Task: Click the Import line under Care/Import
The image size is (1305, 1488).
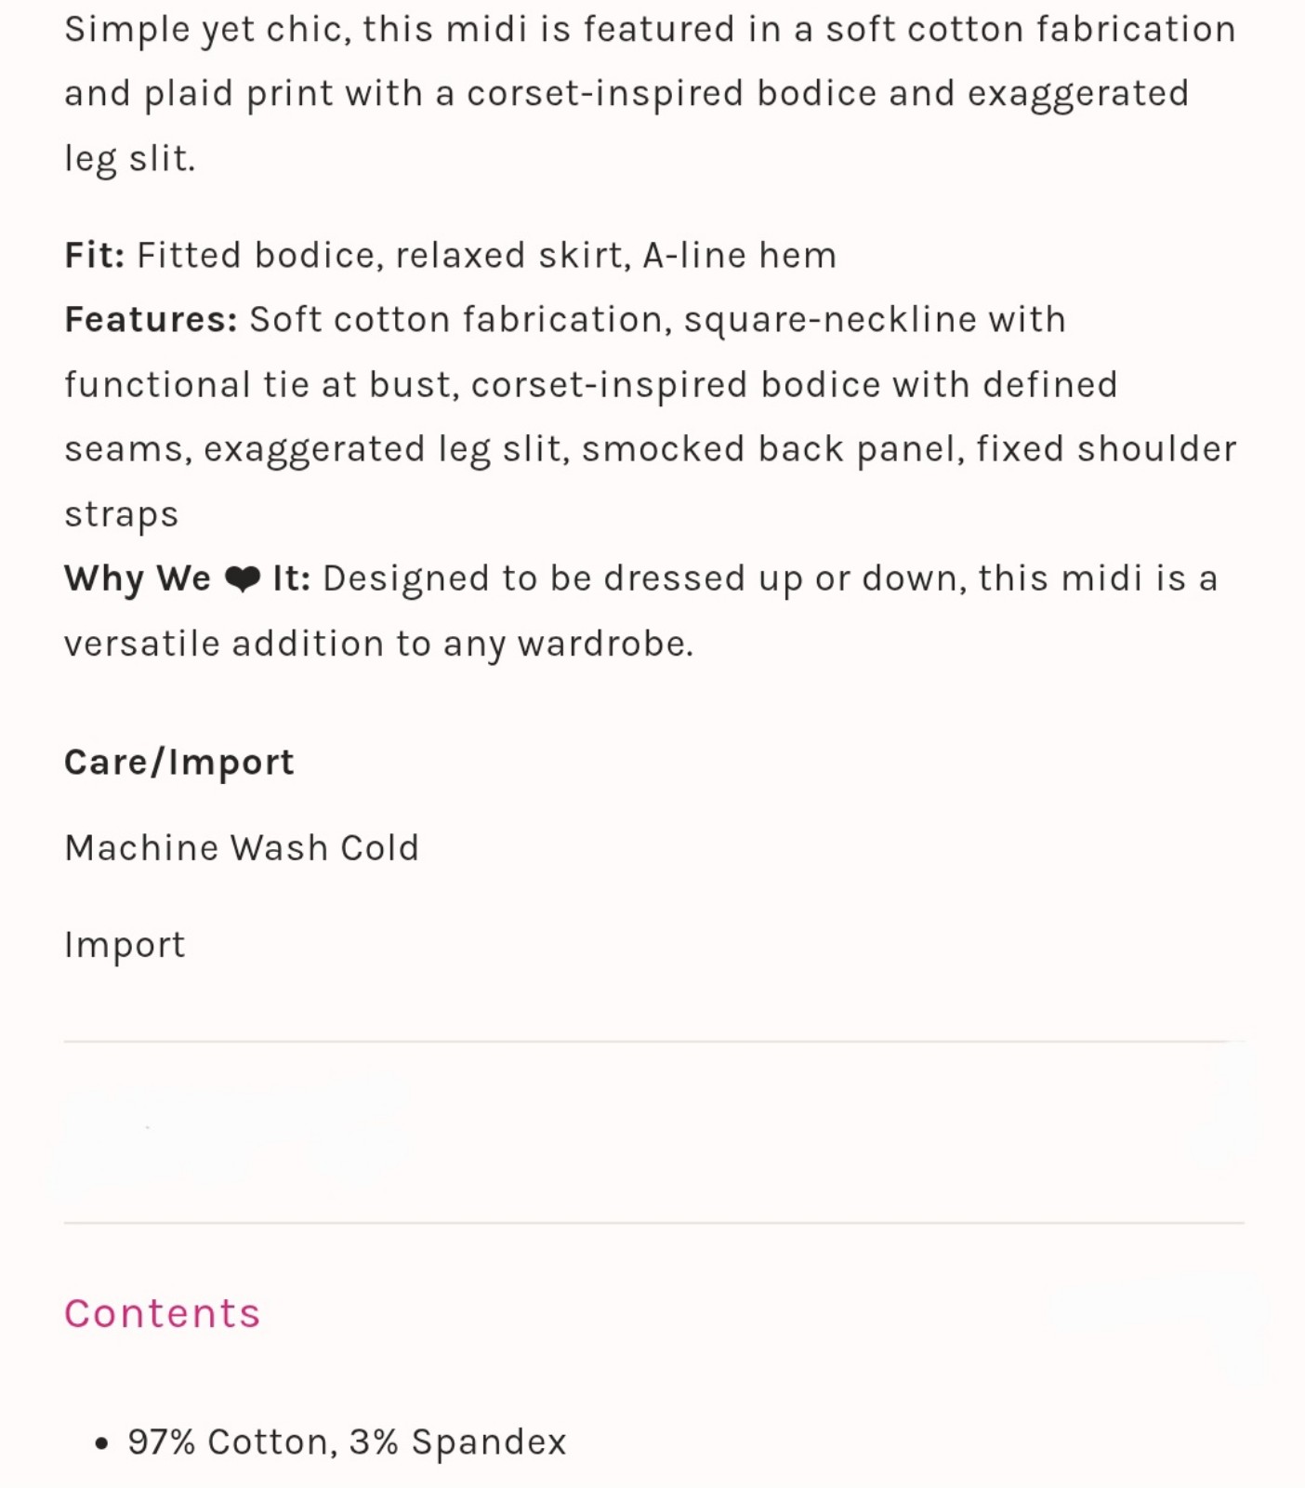Action: tap(125, 945)
